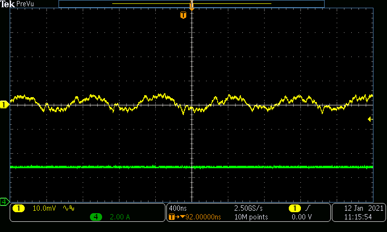The image size is (387, 232).
Task: Open the 400ns horizontal scale readout
Action: (x=178, y=208)
